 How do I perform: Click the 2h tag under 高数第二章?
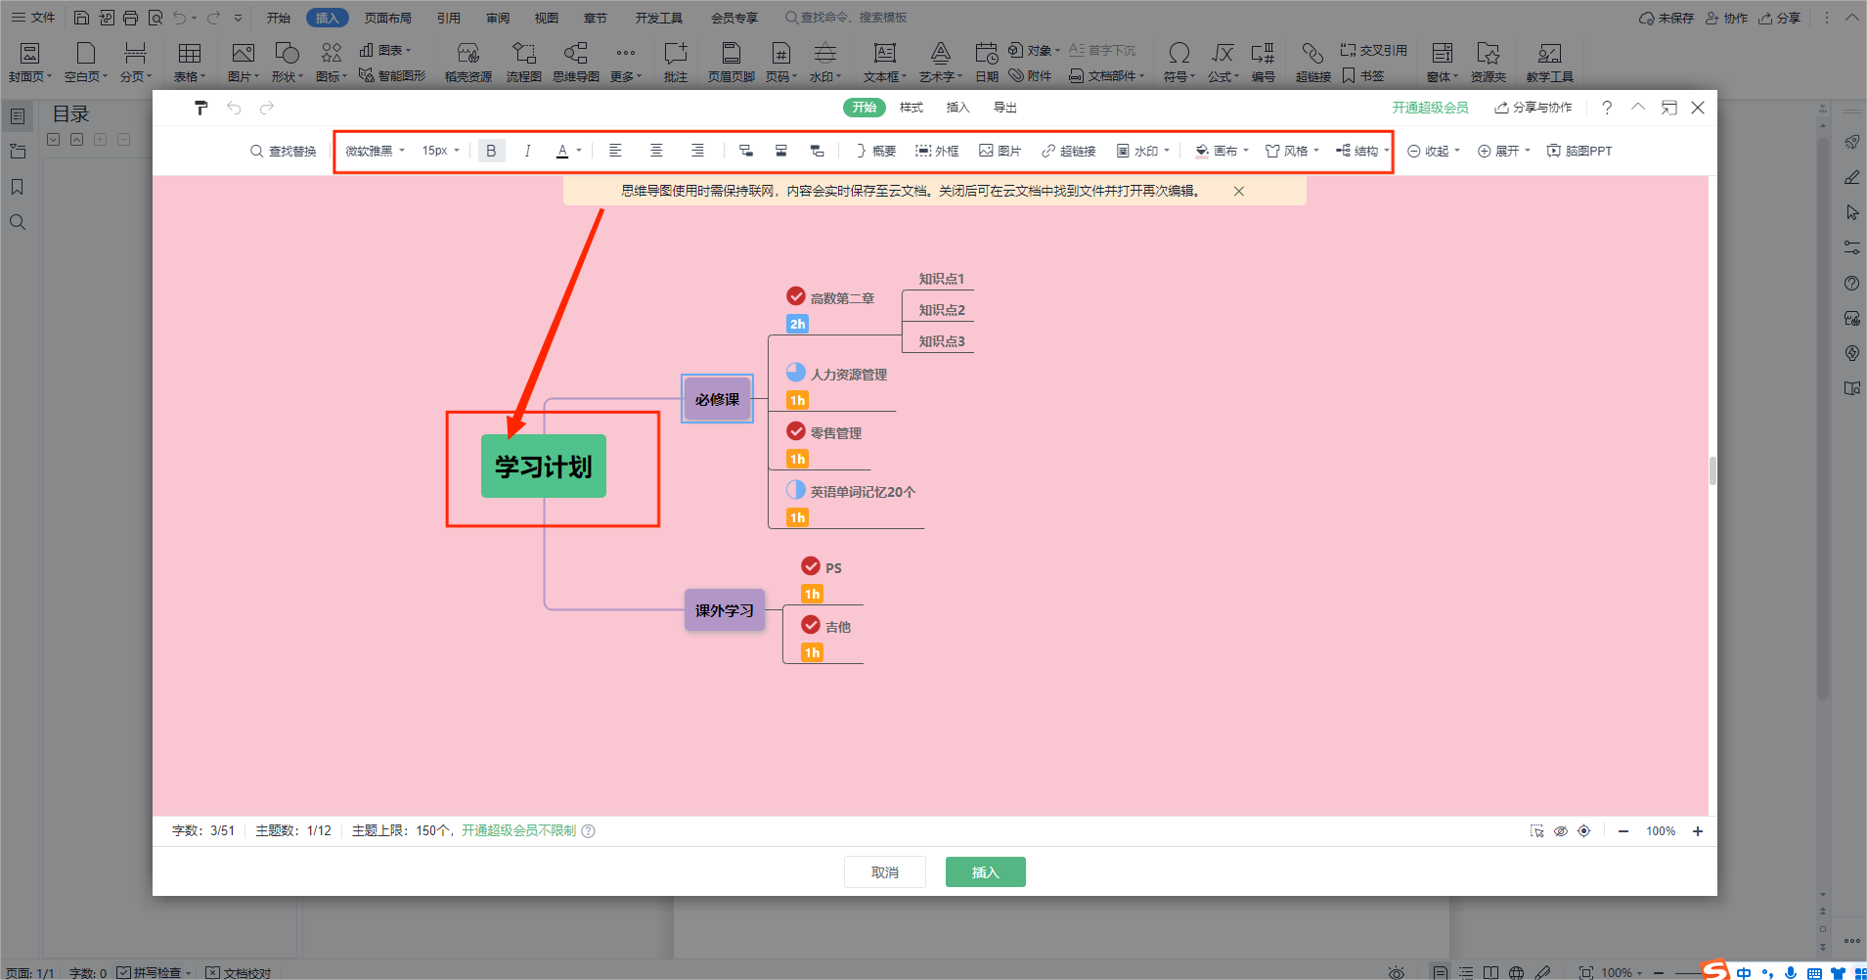click(798, 324)
